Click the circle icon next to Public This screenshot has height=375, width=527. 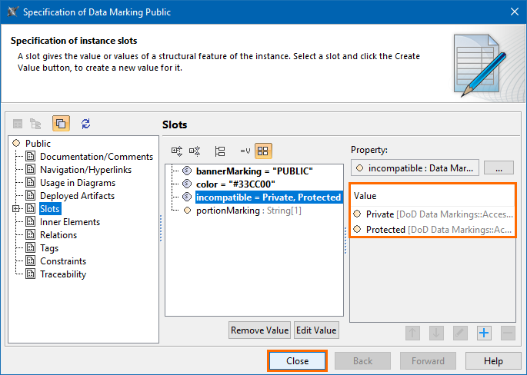click(x=17, y=144)
